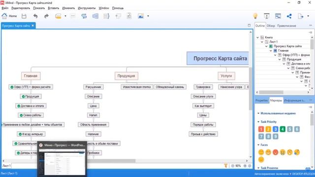Viewport: 315px width, 177px height.
Task: Collapse Прогресс Карта сайта node in Outline
Action: (266, 46)
